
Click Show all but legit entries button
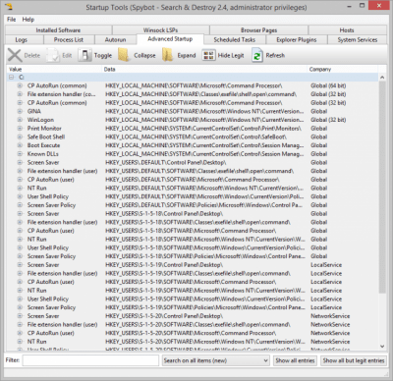[x=354, y=360]
